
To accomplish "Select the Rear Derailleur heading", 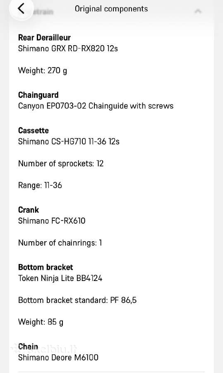I will (x=44, y=38).
